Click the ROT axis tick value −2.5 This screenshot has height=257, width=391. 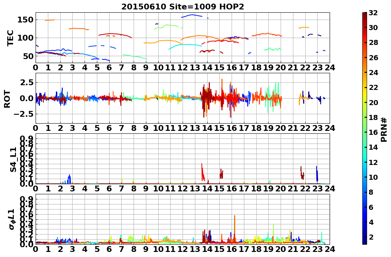[24, 114]
